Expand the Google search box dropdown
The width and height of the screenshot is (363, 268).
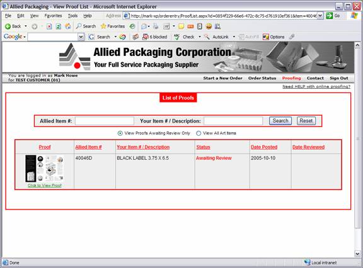[81, 37]
